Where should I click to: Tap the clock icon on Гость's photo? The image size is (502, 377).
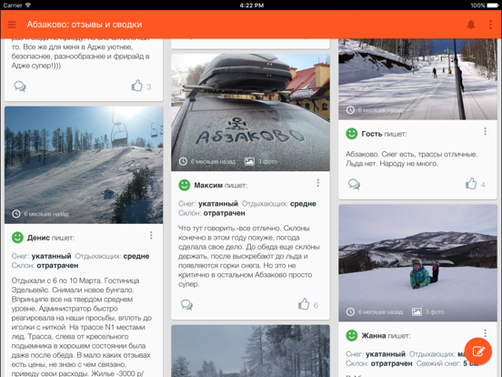[x=350, y=110]
